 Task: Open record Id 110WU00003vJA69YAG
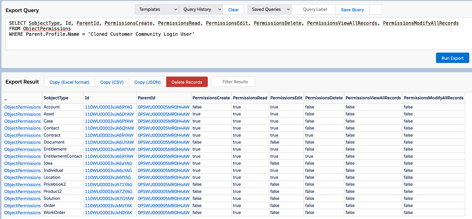[109, 107]
